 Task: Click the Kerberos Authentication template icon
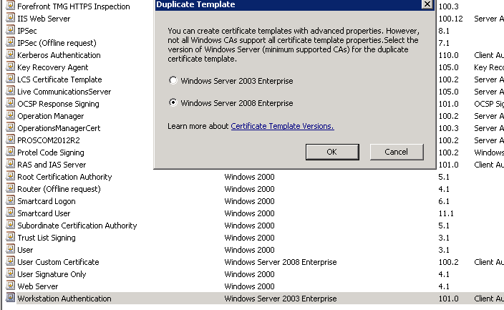(x=10, y=55)
